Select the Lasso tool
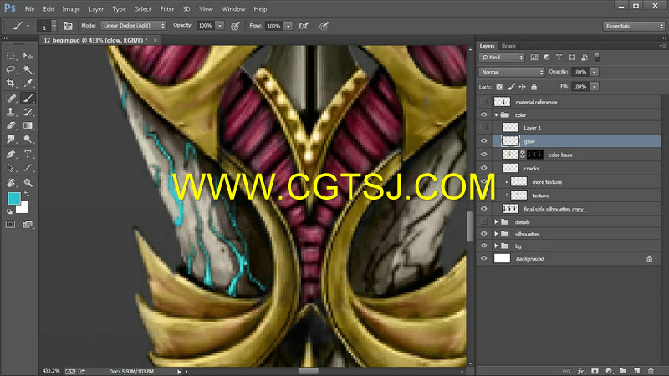Viewport: 669px width, 376px height. [11, 69]
